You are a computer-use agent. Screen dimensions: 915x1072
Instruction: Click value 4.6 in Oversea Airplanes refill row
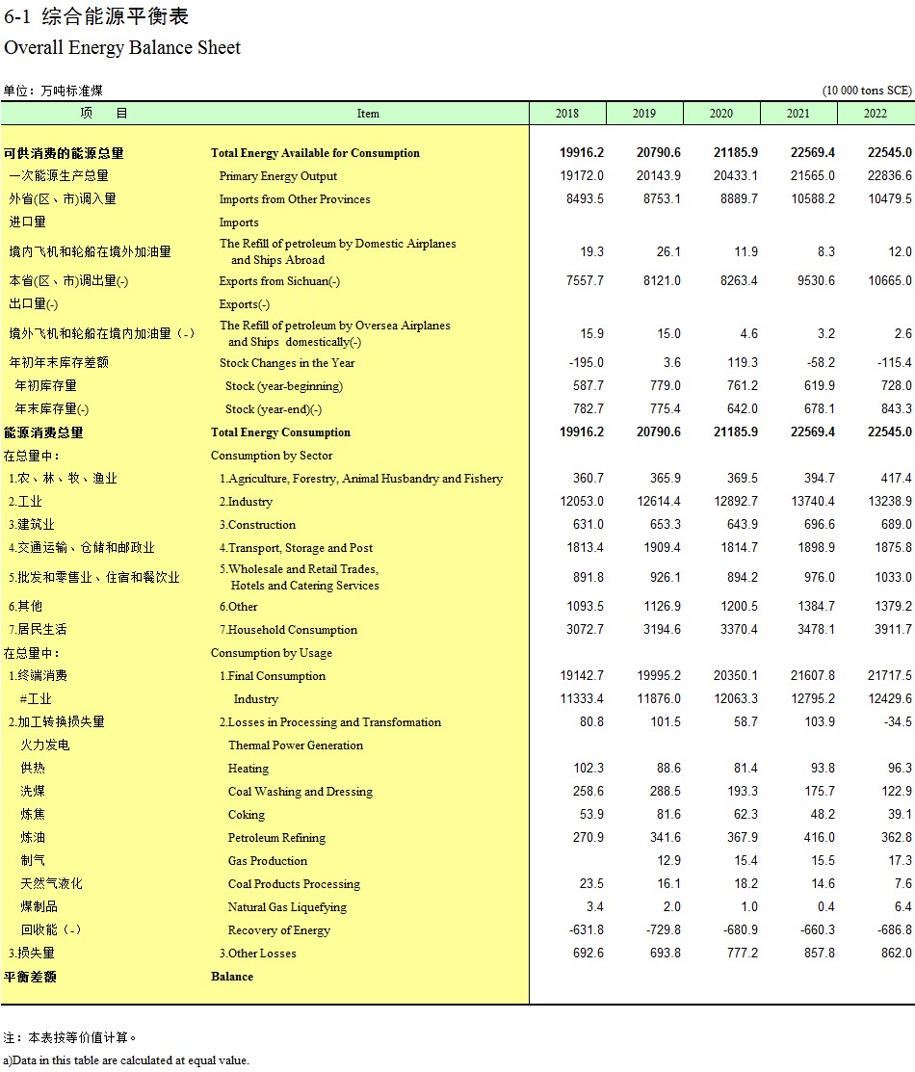pyautogui.click(x=748, y=333)
